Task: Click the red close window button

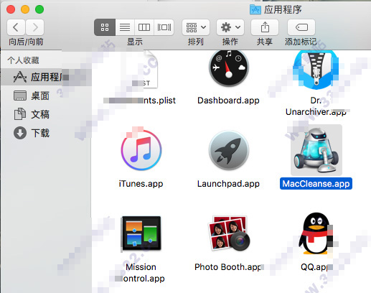Action: point(11,9)
